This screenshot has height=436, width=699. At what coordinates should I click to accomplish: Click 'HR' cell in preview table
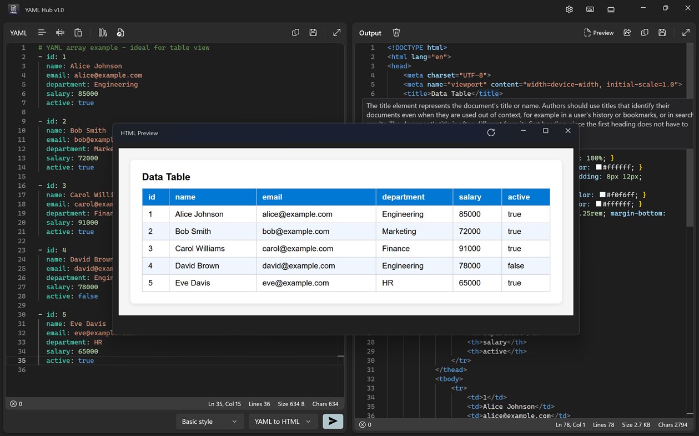tap(414, 283)
